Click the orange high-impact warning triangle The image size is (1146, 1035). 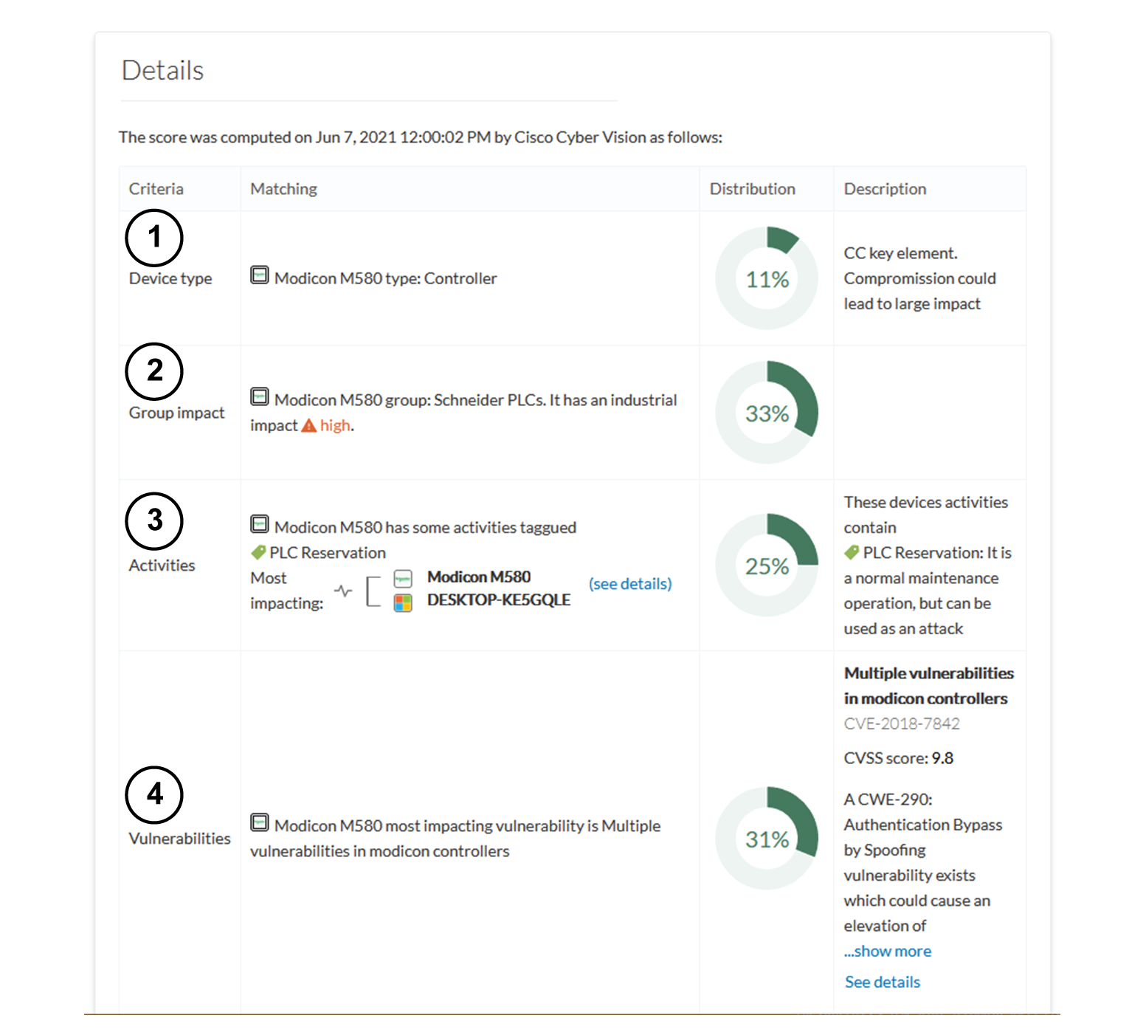[x=308, y=425]
